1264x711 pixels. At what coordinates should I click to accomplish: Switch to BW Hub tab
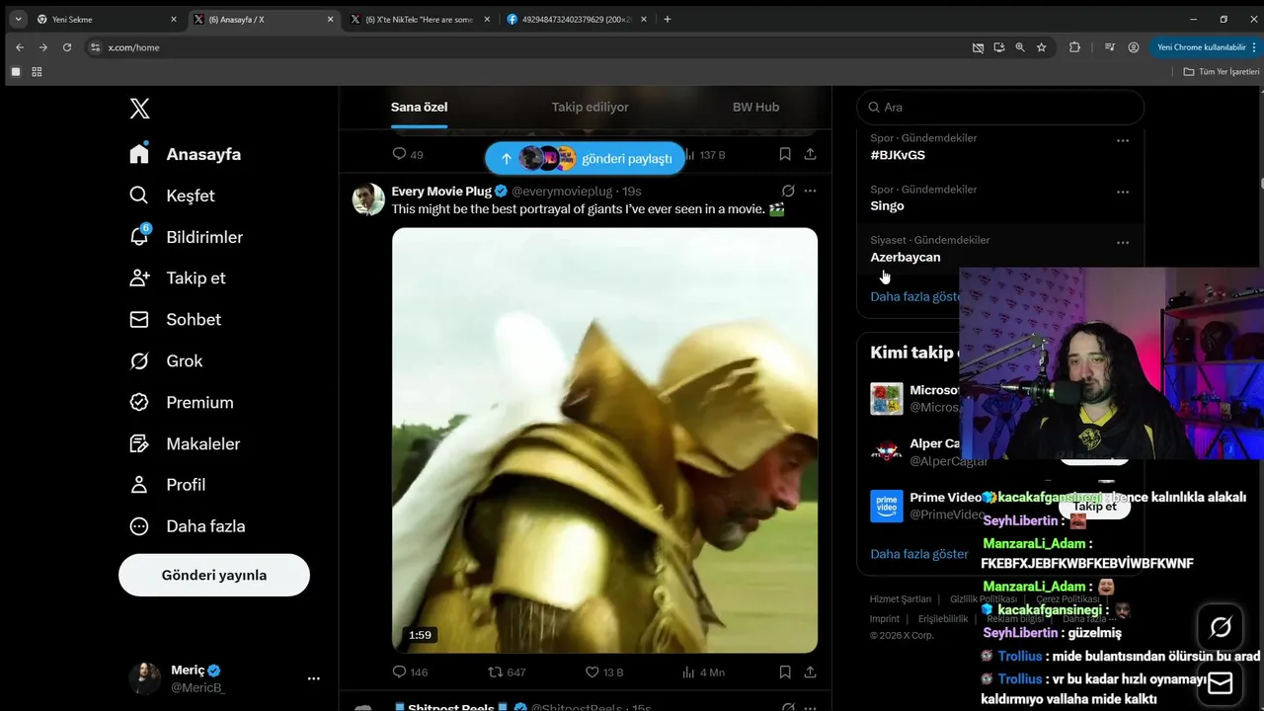[755, 107]
